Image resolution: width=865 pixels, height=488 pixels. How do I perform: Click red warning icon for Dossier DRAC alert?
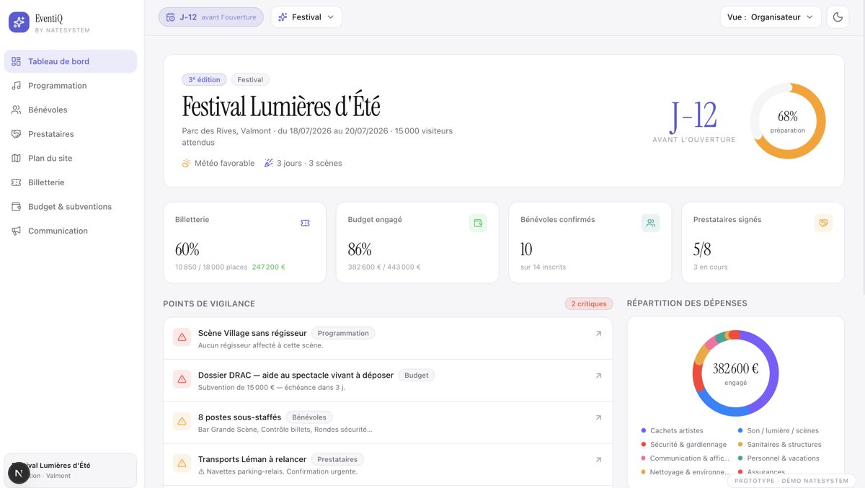coord(182,379)
